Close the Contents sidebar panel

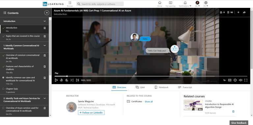pyautogui.click(x=47, y=13)
